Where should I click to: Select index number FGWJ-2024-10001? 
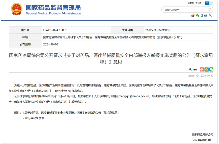click(55, 30)
